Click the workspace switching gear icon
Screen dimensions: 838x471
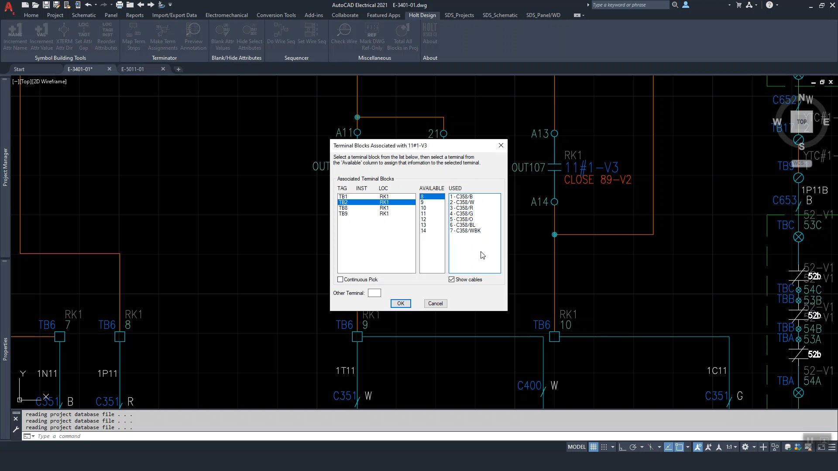[x=745, y=447]
